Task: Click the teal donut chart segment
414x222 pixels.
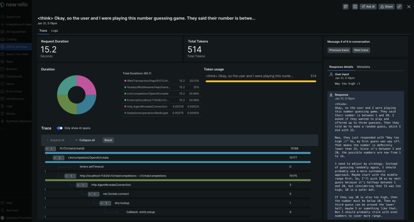Action: click(65, 84)
